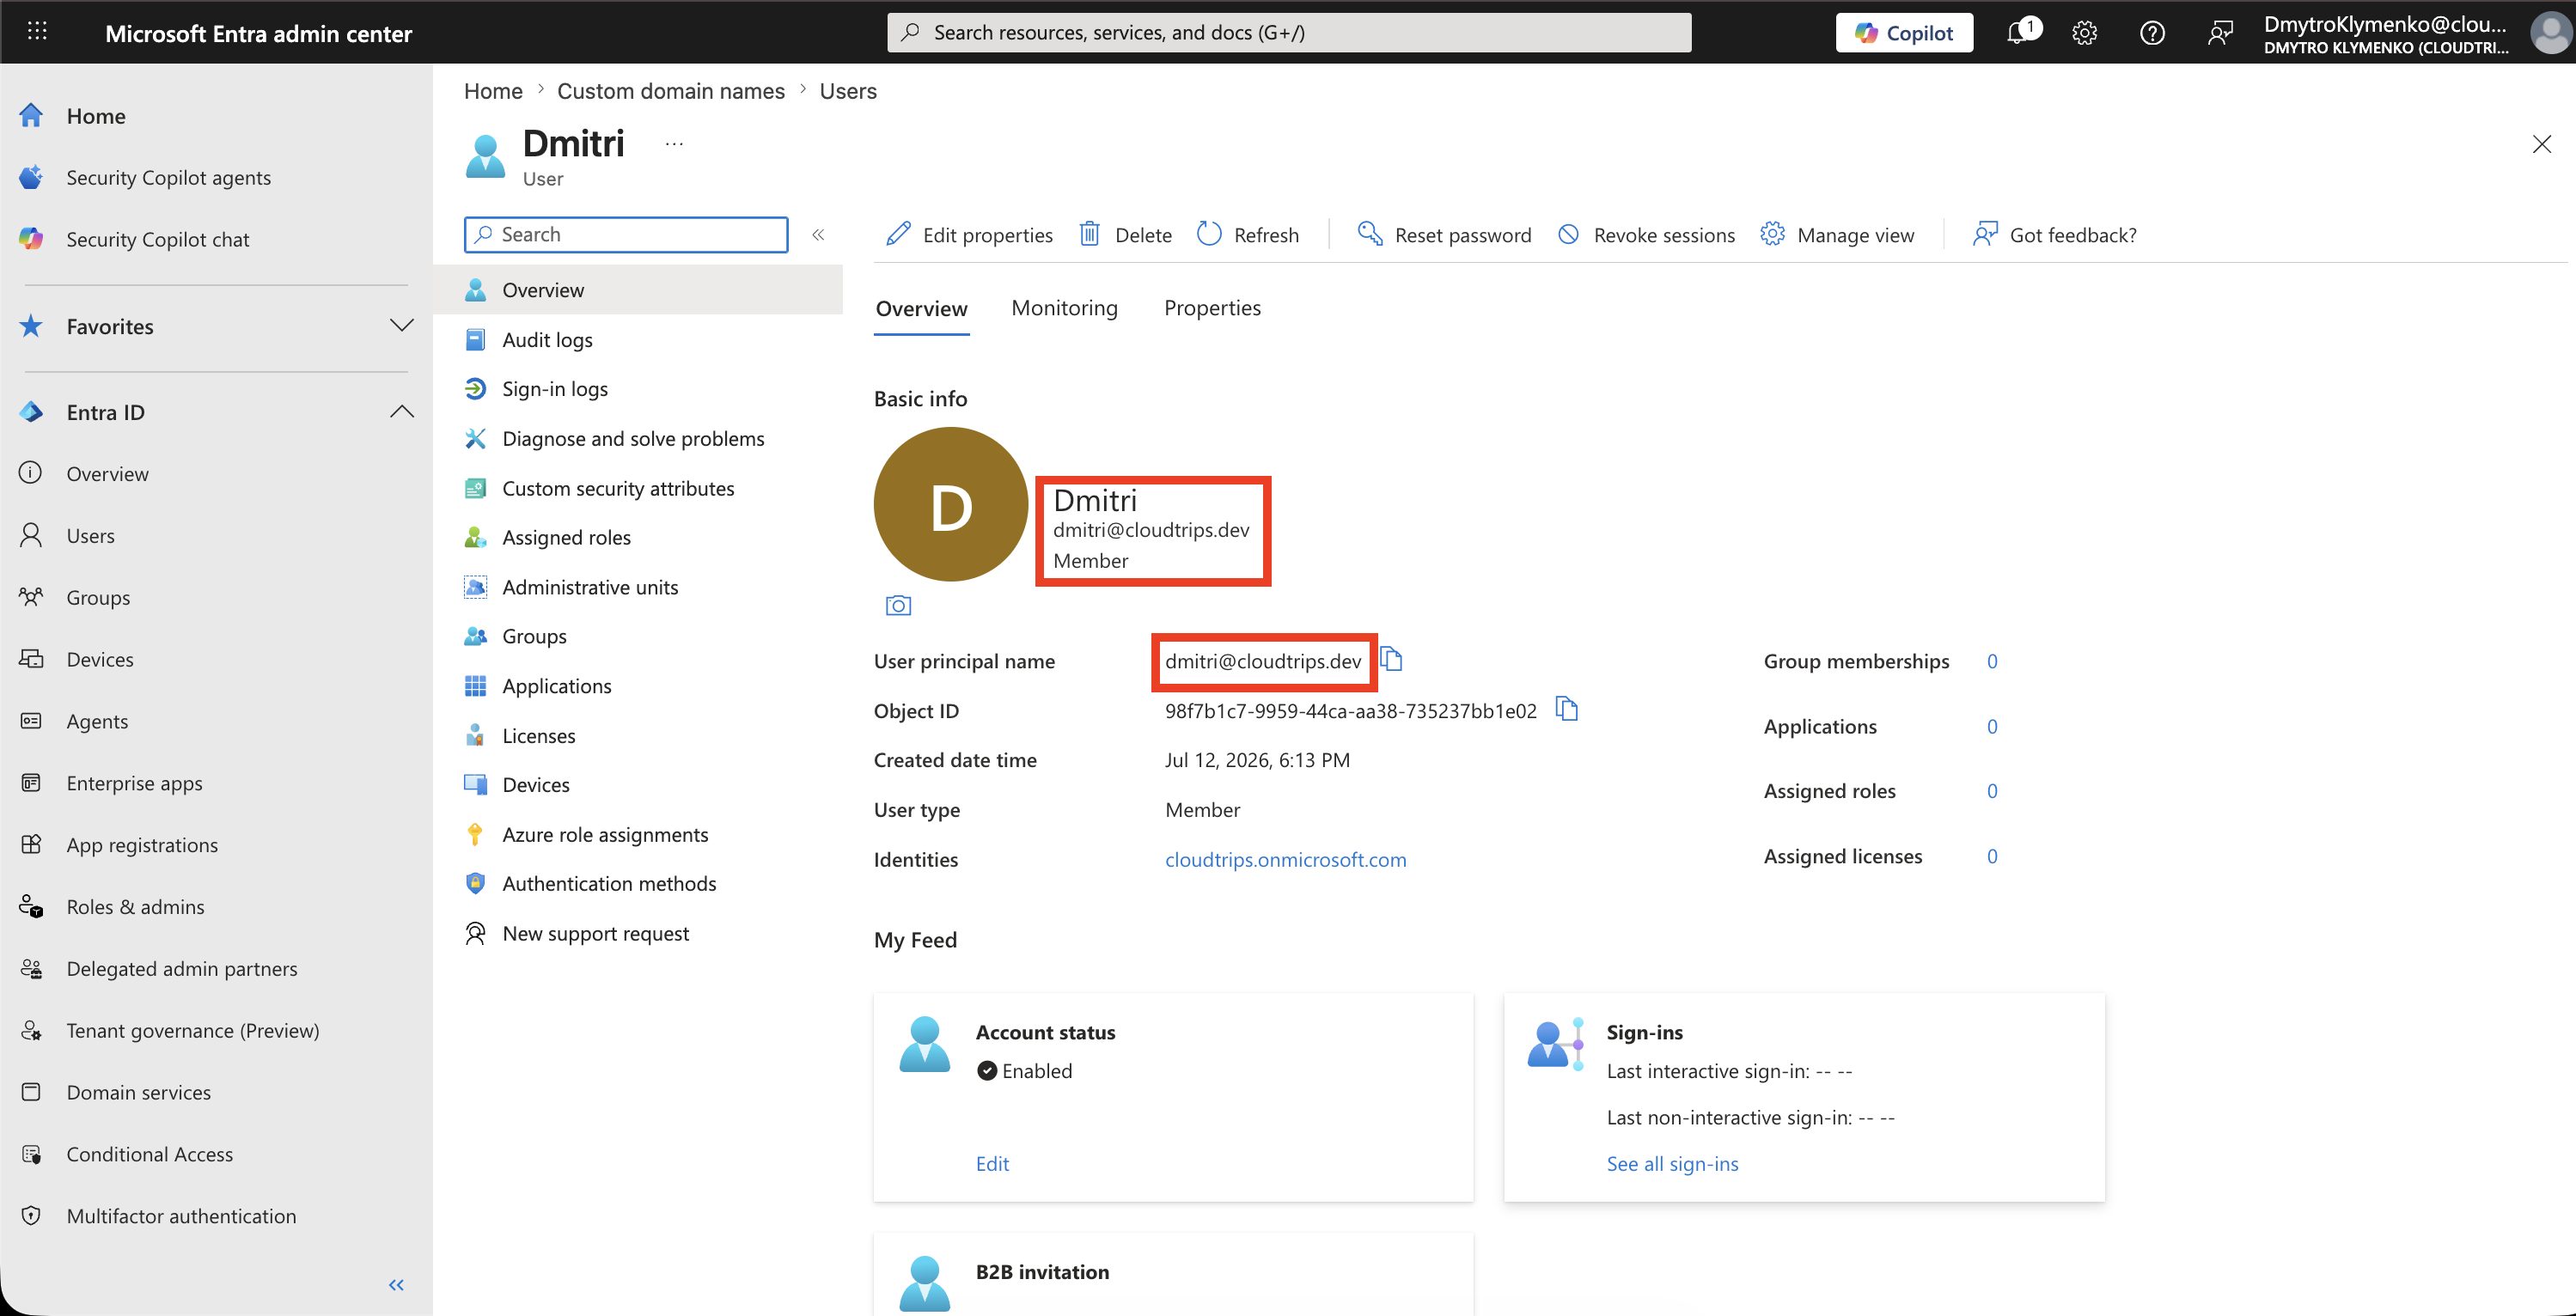Click Revoke sessions in toolbar
This screenshot has height=1316, width=2576.
1646,235
